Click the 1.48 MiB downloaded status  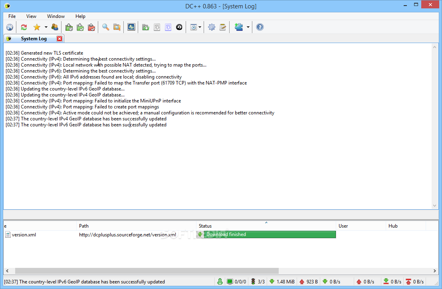point(282,282)
